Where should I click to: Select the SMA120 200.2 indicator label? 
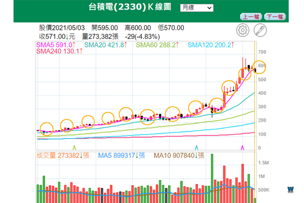pyautogui.click(x=211, y=45)
